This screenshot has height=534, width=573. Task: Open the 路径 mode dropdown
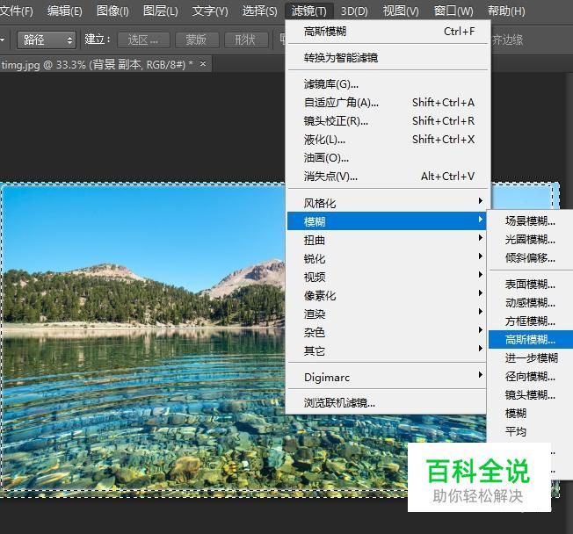pos(47,40)
